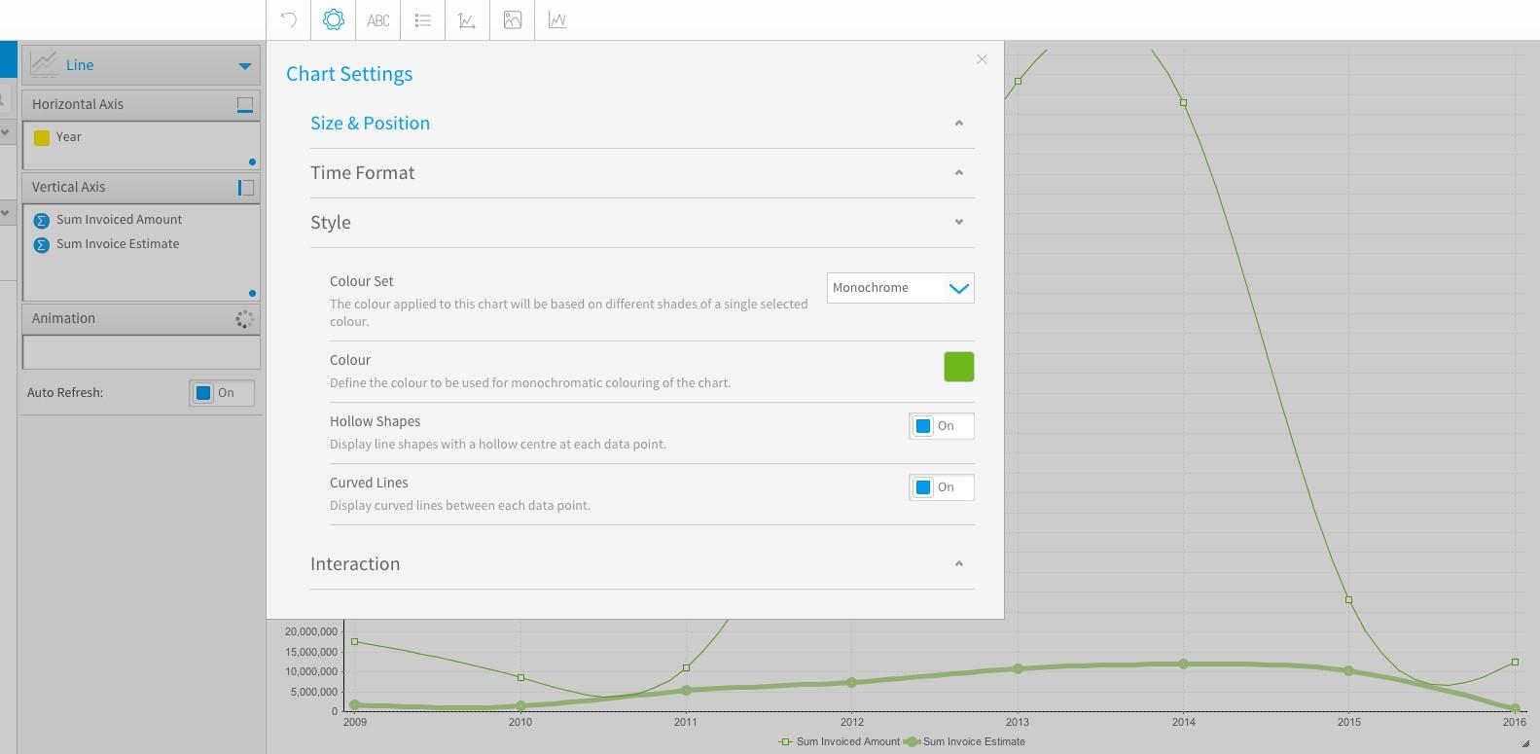Click the 2015 Sum Invoiced Amount data point
The width and height of the screenshot is (1540, 754).
[1348, 599]
